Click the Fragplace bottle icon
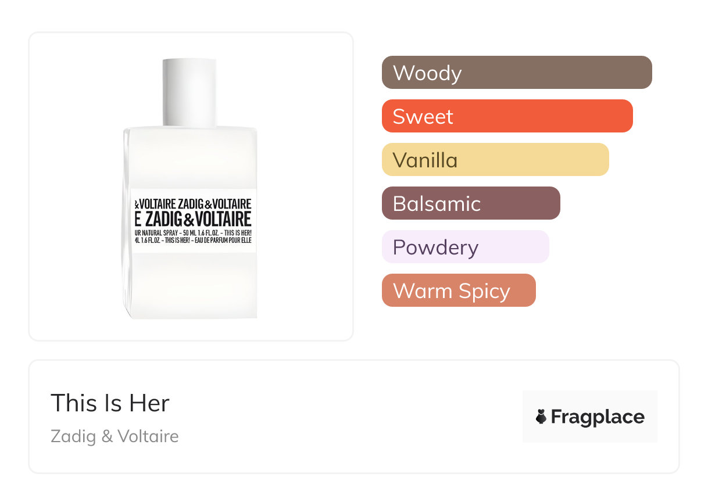This screenshot has width=708, height=502. pyautogui.click(x=541, y=417)
